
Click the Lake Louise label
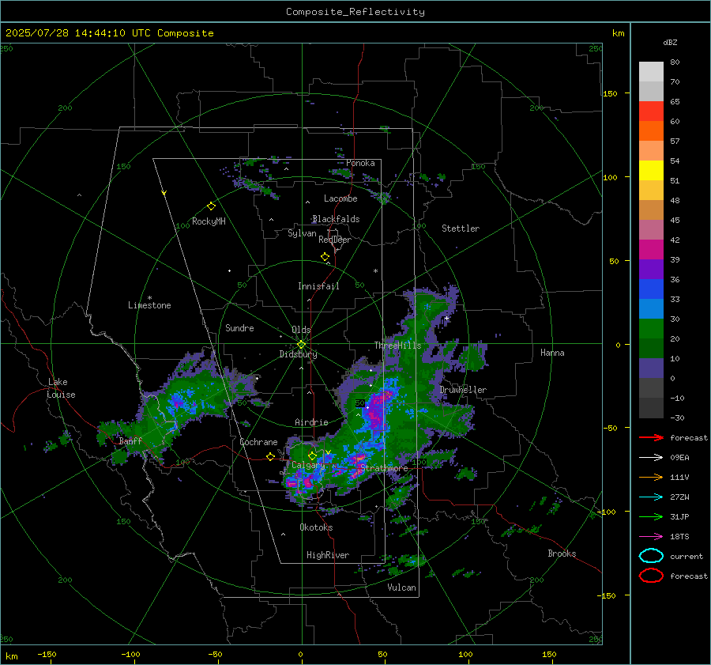(62, 388)
